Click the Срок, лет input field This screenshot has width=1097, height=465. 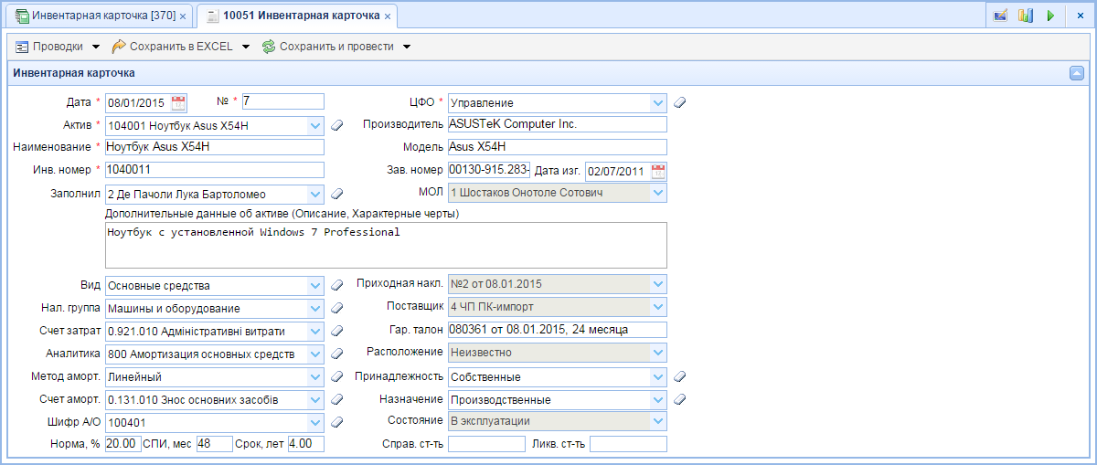coord(306,443)
